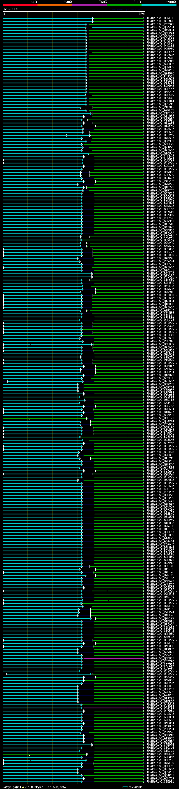This screenshot has height=789, width=179.
Task: Open hit UniRef100_A3BDI4
Action: (161, 101)
